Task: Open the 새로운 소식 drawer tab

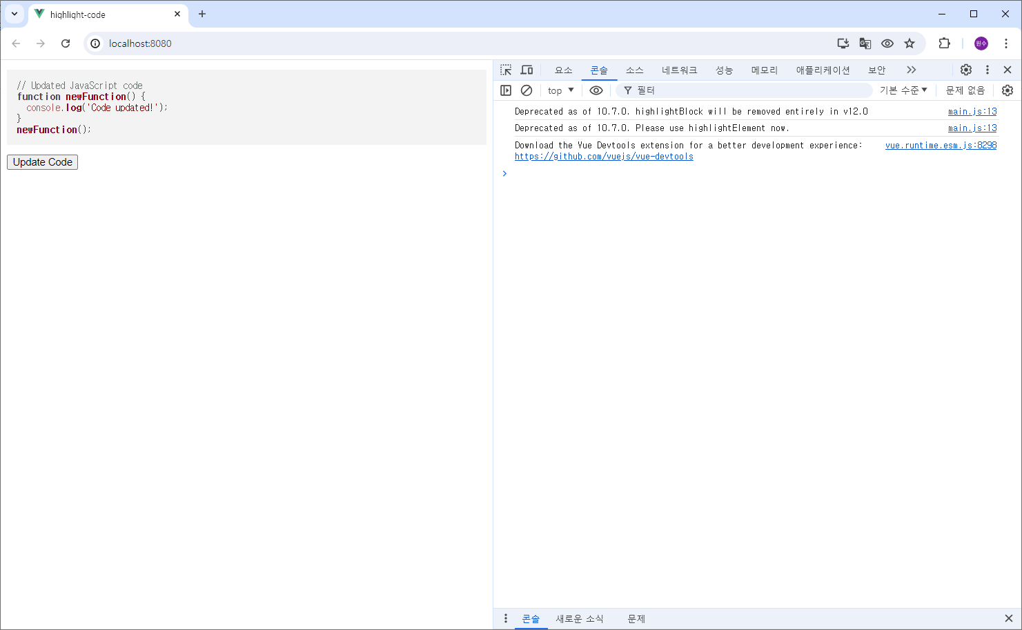Action: [580, 619]
